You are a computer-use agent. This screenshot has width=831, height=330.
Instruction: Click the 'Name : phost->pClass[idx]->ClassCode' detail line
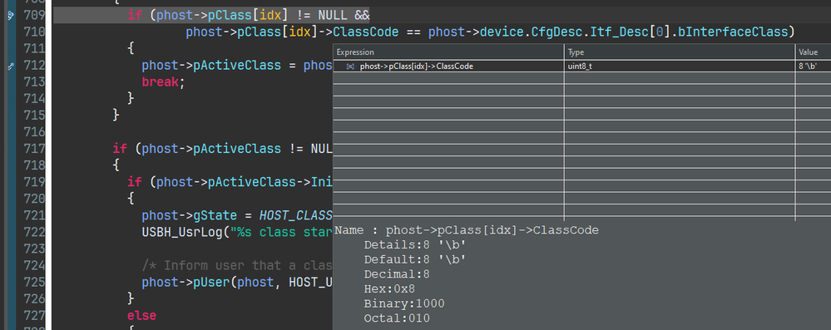(467, 230)
